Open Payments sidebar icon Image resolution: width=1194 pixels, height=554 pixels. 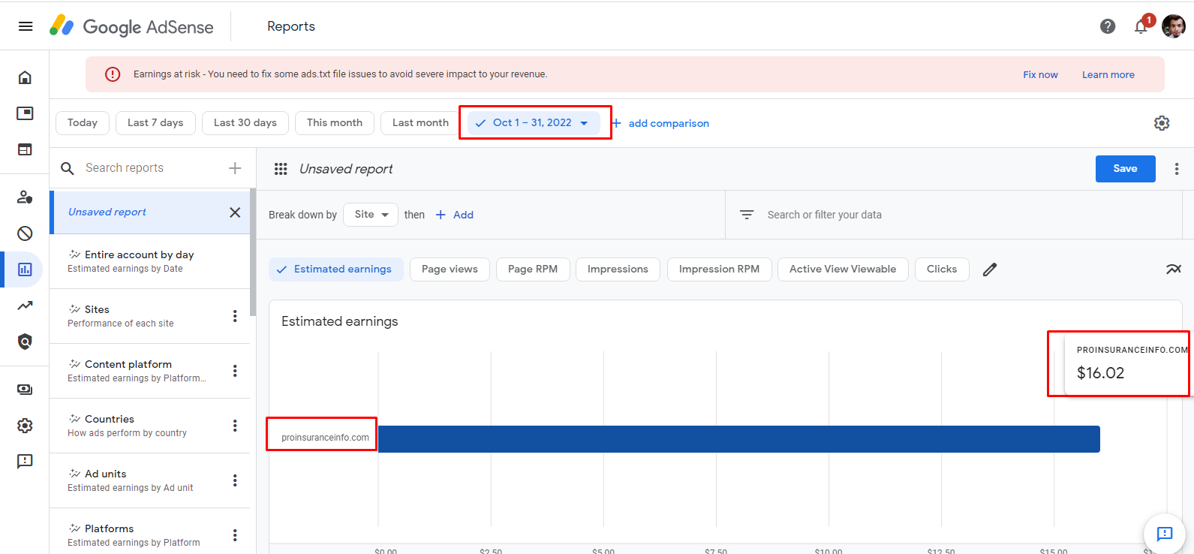click(25, 389)
